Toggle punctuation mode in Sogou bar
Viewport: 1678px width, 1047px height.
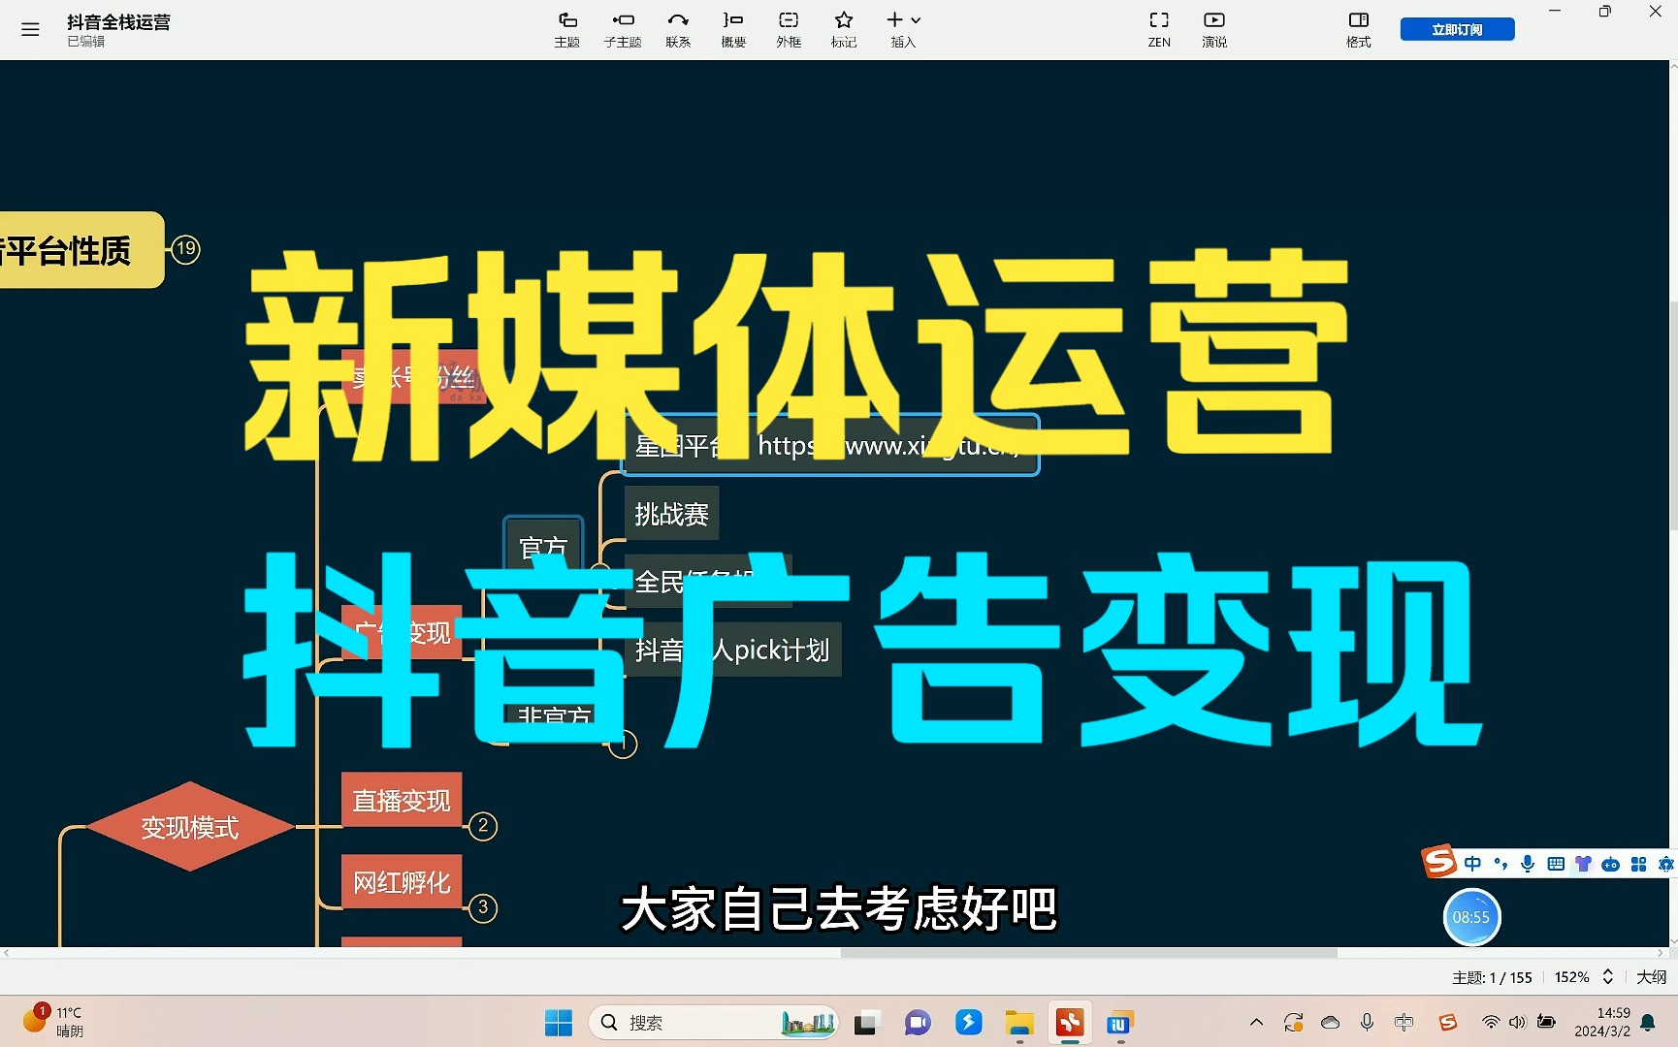[1501, 864]
